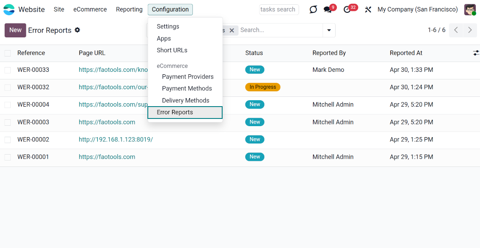This screenshot has height=248, width=480.
Task: Open the optional columns icon on the table header
Action: [x=476, y=53]
